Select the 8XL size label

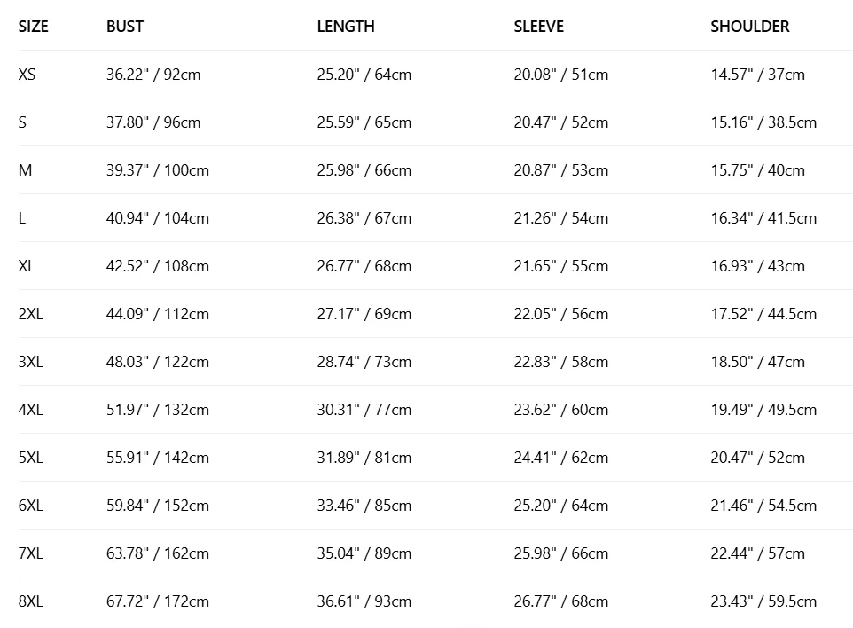(x=30, y=601)
